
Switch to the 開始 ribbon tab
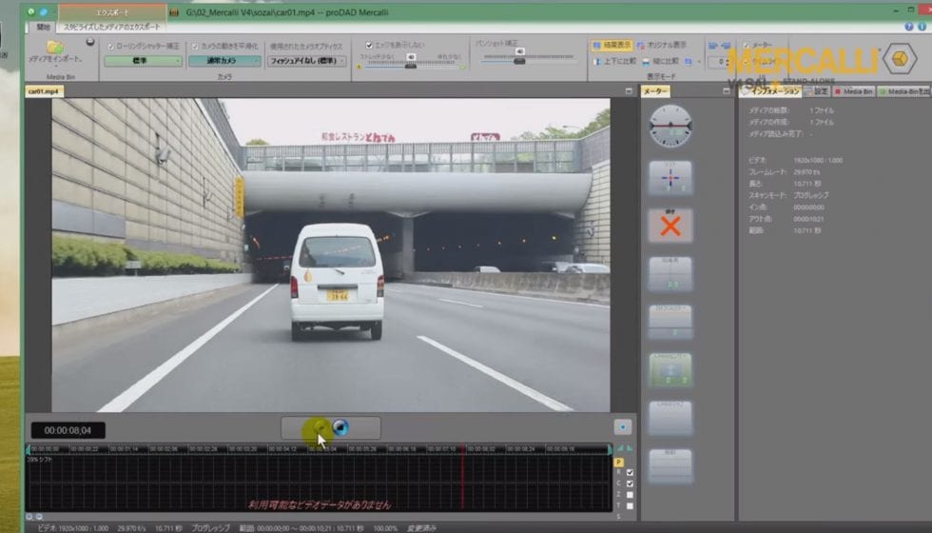coord(44,27)
